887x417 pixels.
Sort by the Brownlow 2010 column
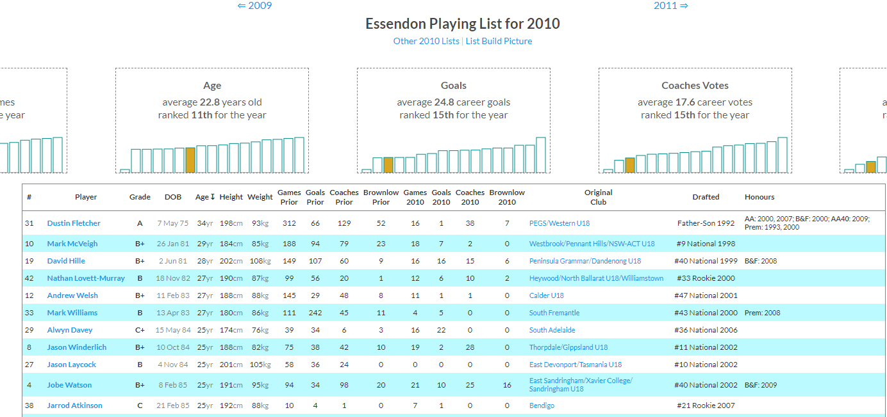tap(507, 197)
